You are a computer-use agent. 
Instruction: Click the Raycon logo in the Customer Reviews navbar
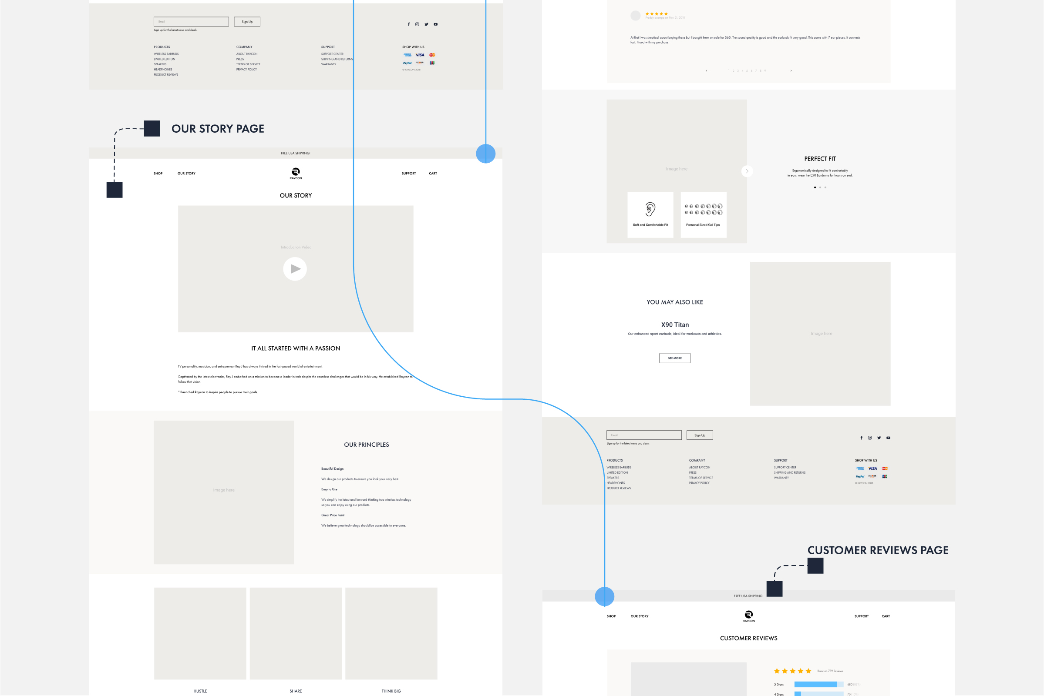click(748, 615)
